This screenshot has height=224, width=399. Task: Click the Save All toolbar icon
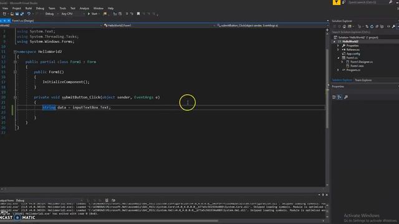pos(22,14)
